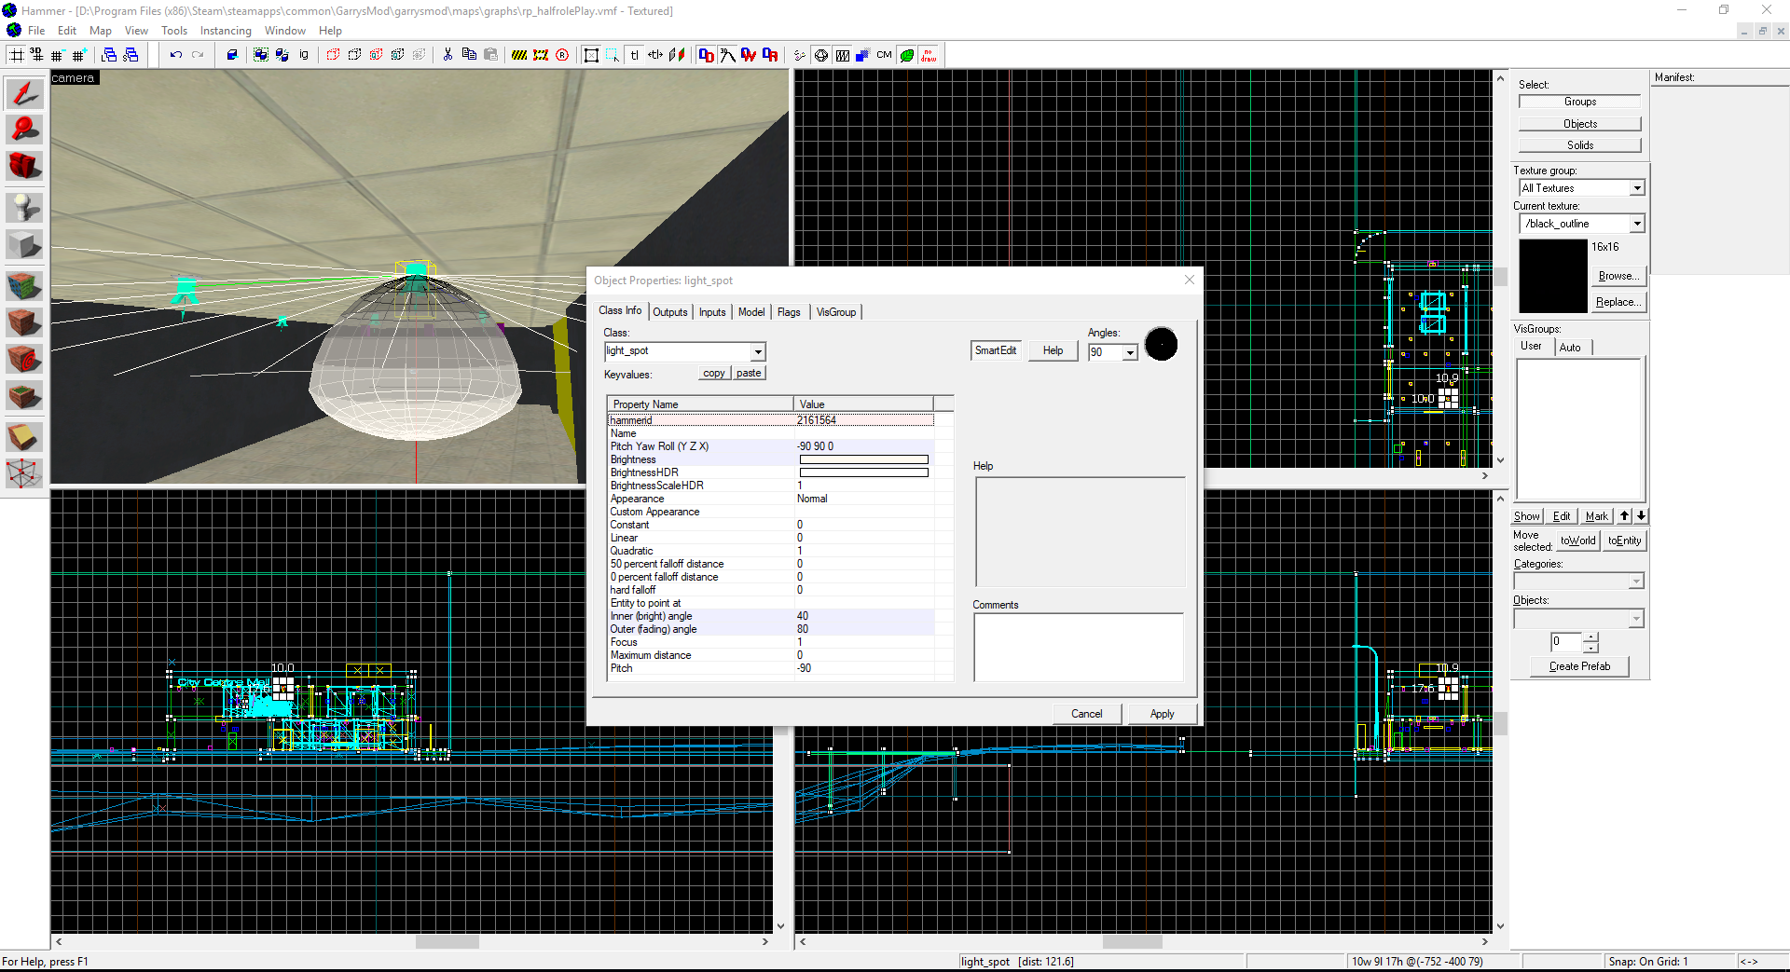This screenshot has height=972, width=1790.
Task: Open the Instancing menu
Action: [226, 31]
